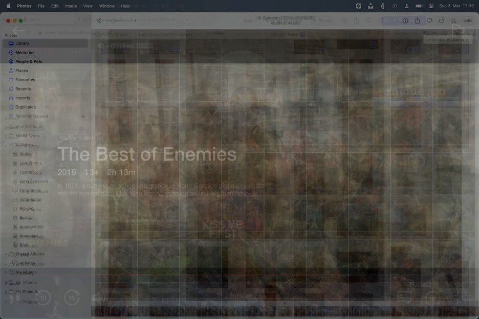
Task: Open the Image menu
Action: 71,6
